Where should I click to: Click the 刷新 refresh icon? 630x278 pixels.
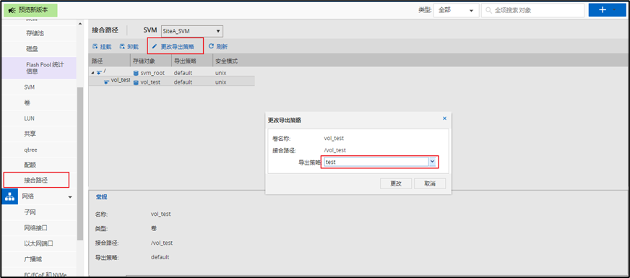(x=211, y=47)
